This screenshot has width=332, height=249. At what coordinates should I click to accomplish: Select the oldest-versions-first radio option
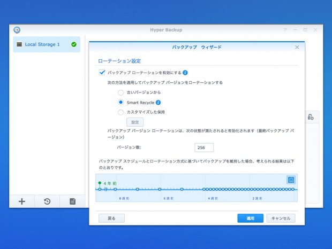click(x=120, y=92)
